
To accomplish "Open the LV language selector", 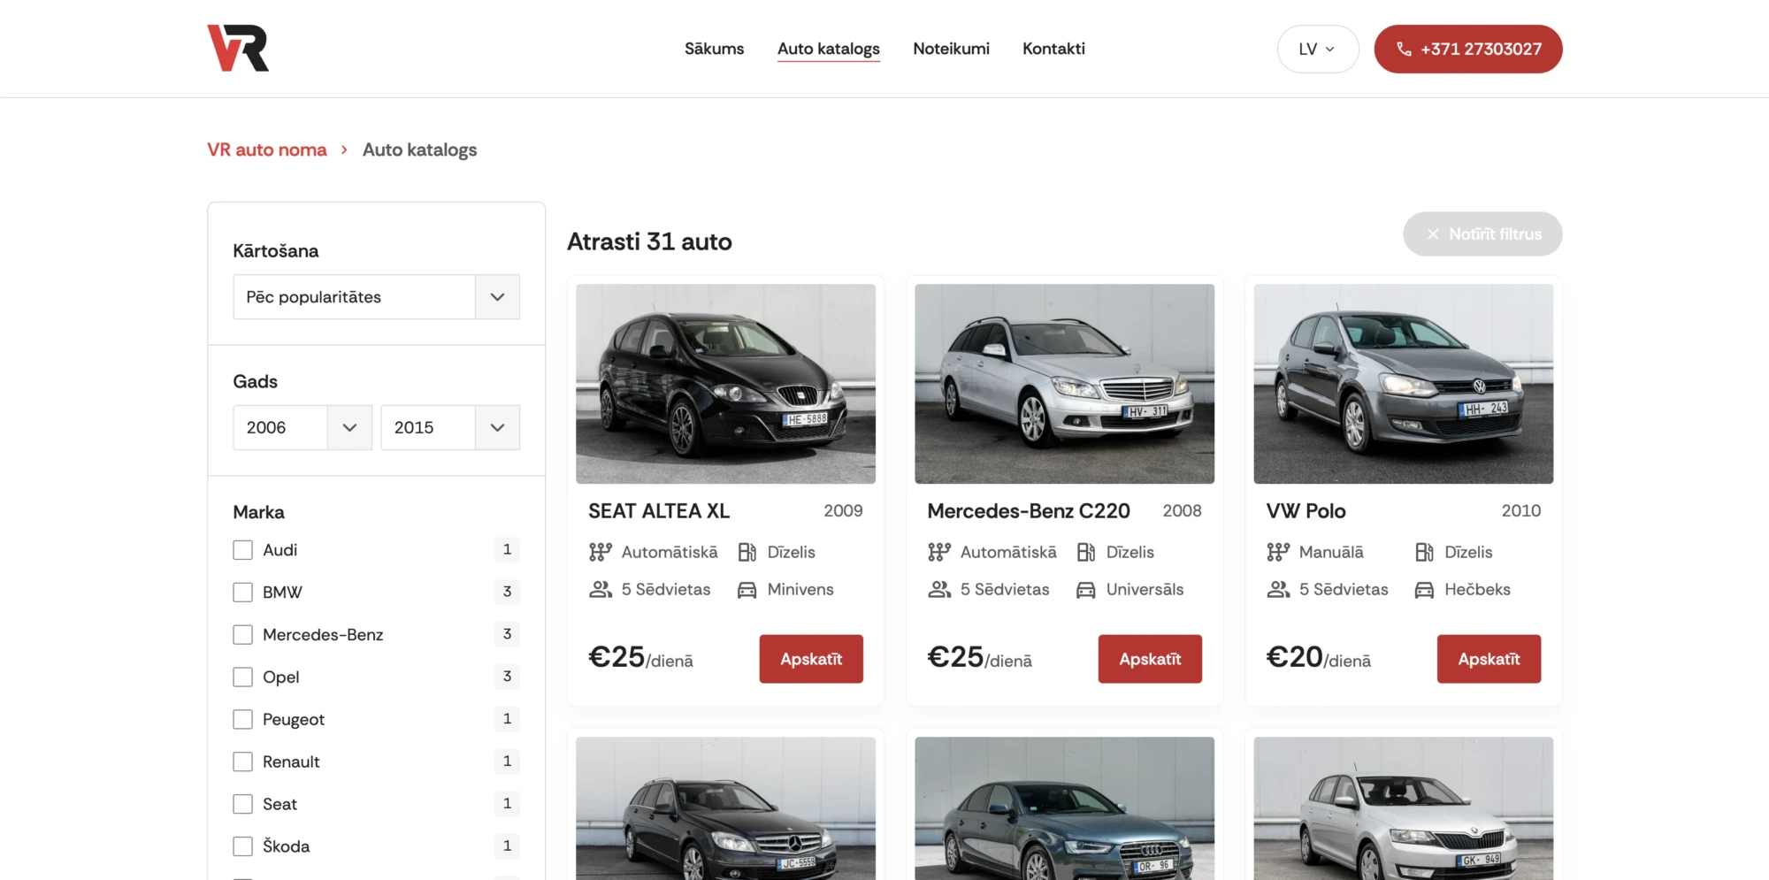I will 1317,50.
